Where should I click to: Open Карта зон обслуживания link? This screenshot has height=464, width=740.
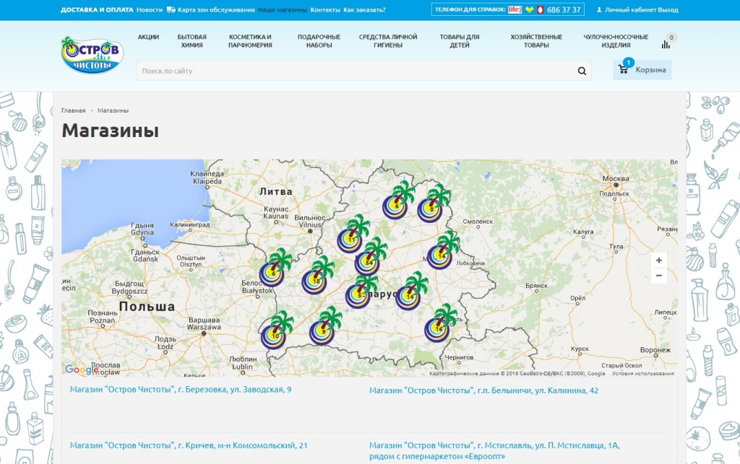[216, 9]
